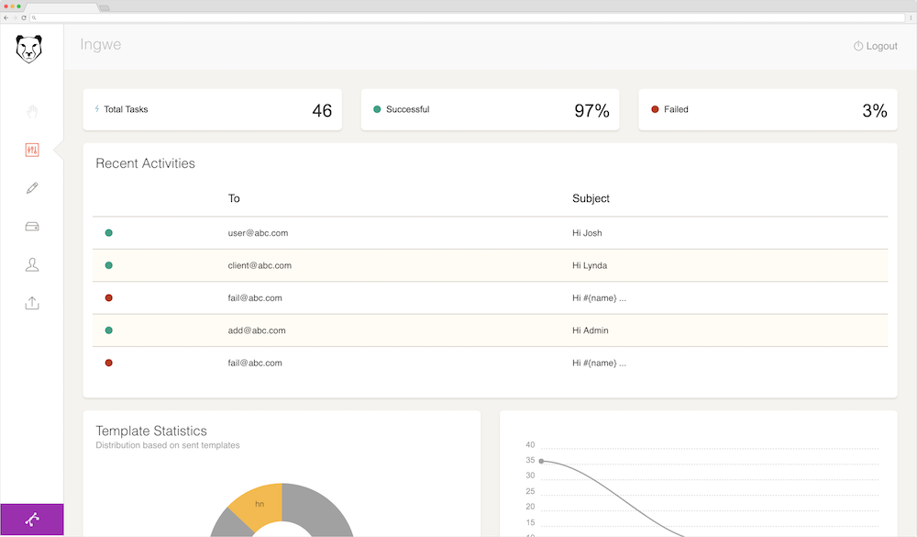
Task: Click the Hi Admin subject
Action: [x=590, y=330]
